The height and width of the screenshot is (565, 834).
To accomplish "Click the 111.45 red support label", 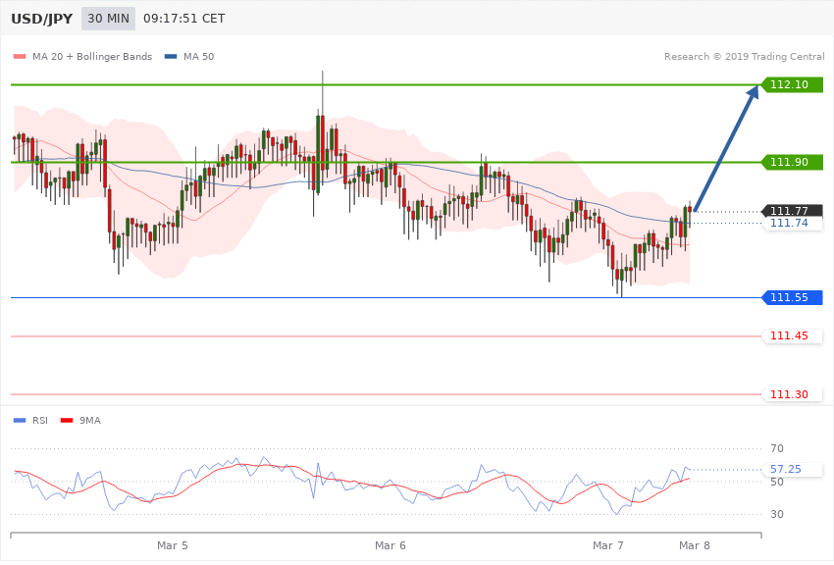I will click(792, 335).
